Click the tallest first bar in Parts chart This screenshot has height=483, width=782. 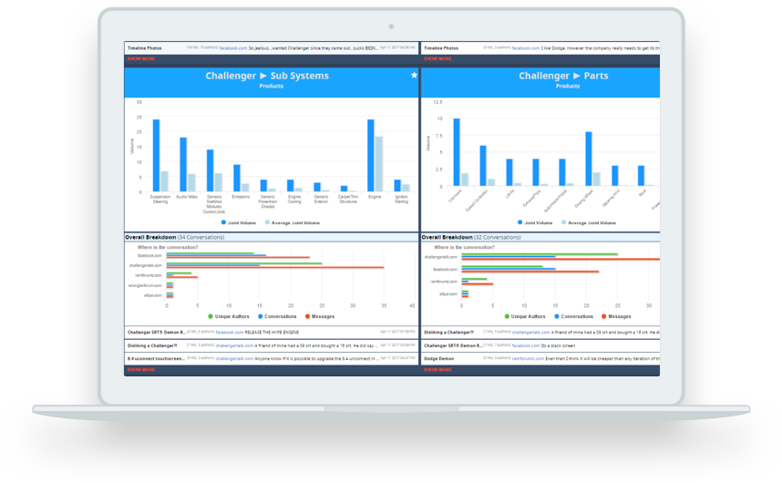point(457,152)
